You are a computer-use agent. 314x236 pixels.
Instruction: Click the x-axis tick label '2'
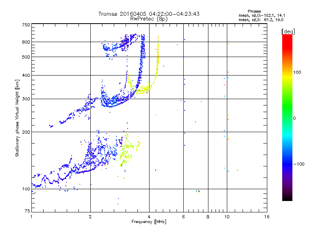click(x=90, y=217)
